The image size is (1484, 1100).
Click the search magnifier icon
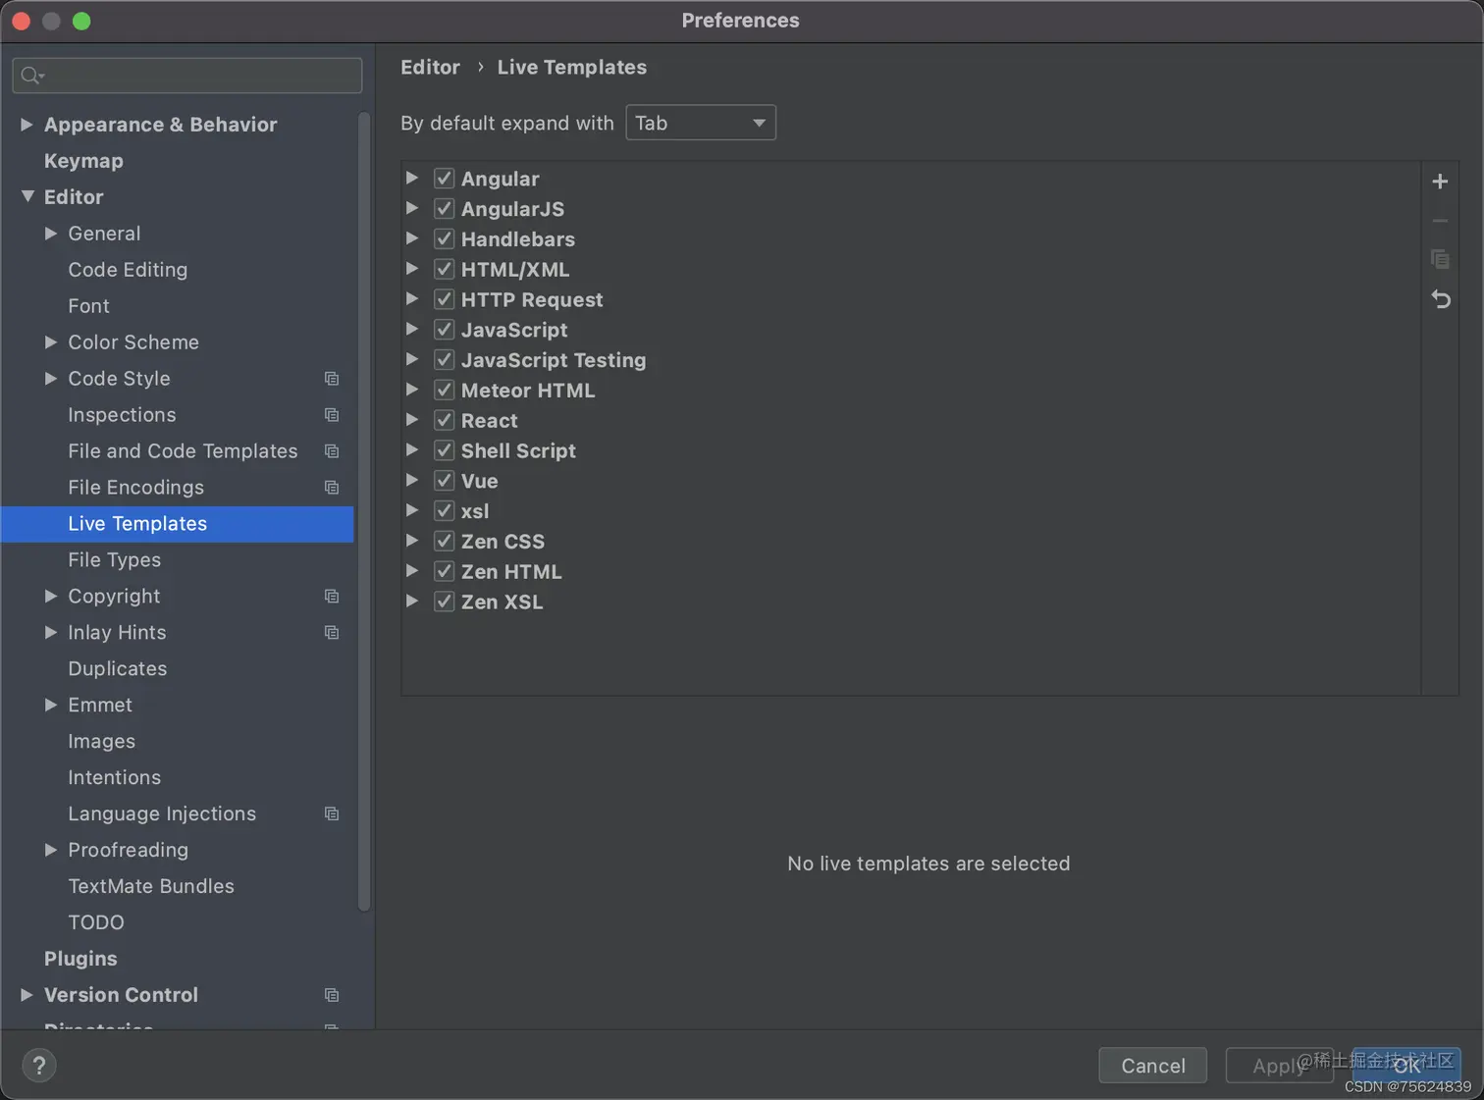point(31,76)
